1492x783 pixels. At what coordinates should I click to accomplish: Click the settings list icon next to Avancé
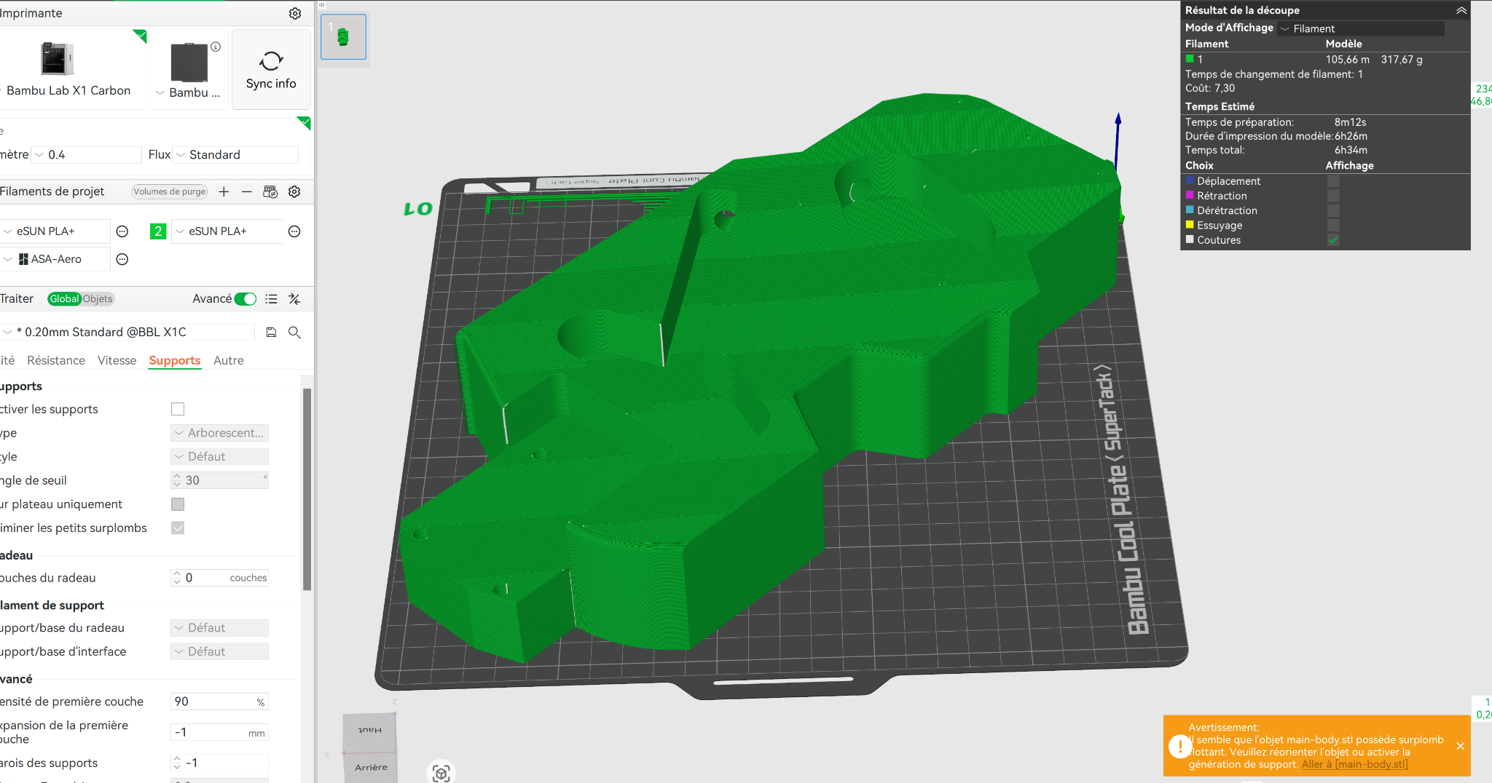coord(271,299)
